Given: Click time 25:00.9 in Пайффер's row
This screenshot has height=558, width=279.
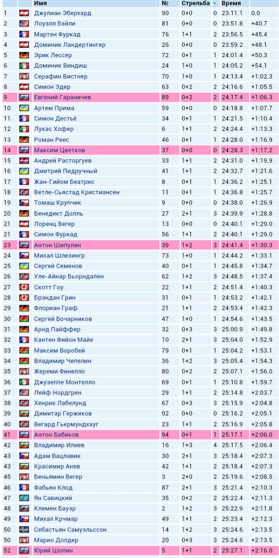Looking at the screenshot, I should coord(232,330).
